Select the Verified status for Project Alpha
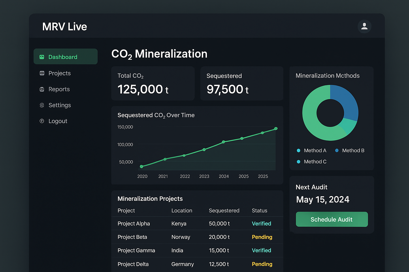 [x=261, y=224]
